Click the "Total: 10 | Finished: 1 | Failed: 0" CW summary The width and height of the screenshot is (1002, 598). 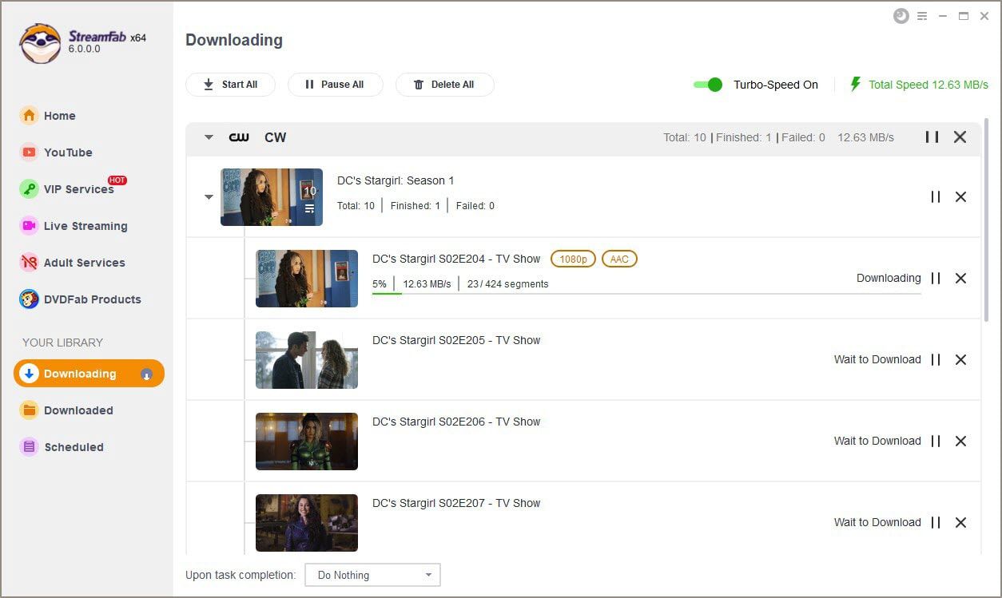[x=744, y=137]
